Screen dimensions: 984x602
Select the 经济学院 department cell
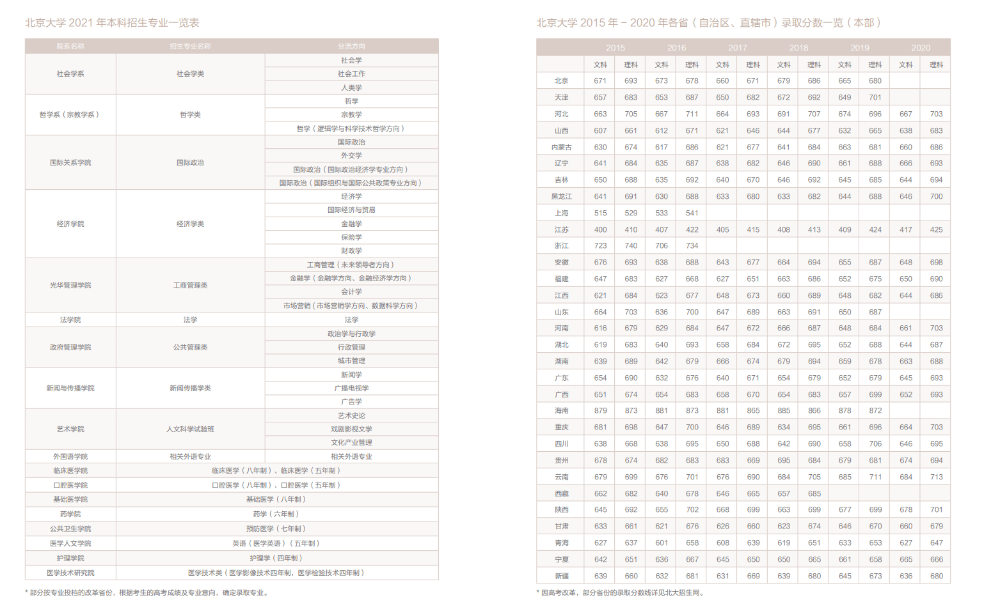pyautogui.click(x=70, y=224)
